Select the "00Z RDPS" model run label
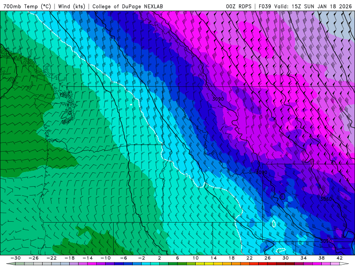This screenshot has width=355, height=266. [x=239, y=6]
